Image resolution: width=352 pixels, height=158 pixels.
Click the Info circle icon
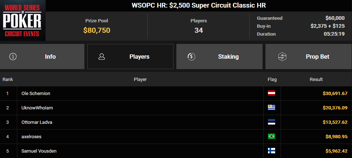pyautogui.click(x=13, y=57)
